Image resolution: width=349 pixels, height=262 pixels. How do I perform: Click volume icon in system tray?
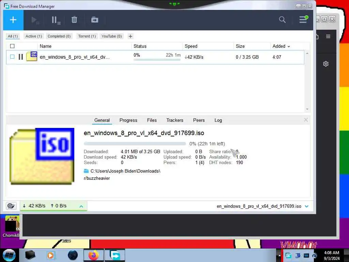pyautogui.click(x=315, y=256)
